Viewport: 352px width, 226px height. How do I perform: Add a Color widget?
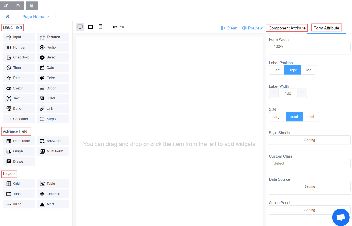(x=53, y=78)
